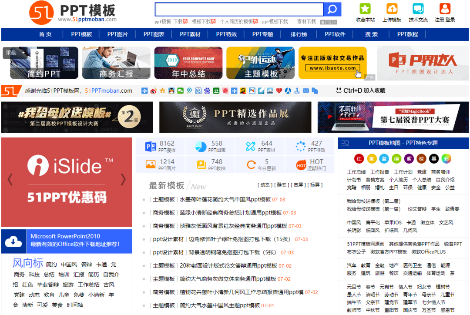Image resolution: width=470 pixels, height=315 pixels.
Task: Open the PPT精选作品展 banner
Action: pos(235,117)
